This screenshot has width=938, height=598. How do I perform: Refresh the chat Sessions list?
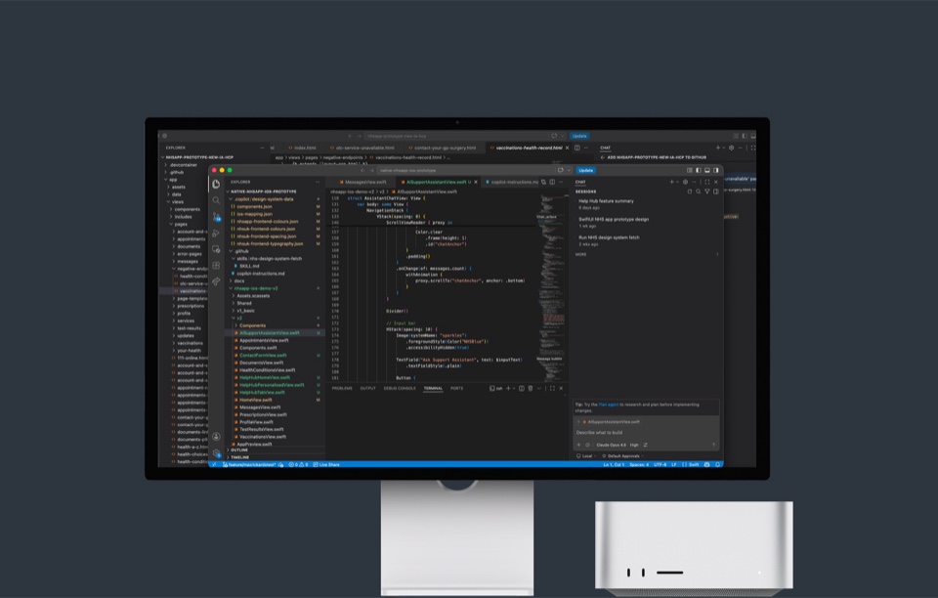coord(689,192)
